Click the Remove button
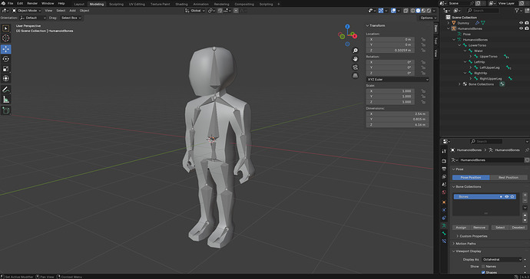The height and width of the screenshot is (279, 530). (479, 228)
